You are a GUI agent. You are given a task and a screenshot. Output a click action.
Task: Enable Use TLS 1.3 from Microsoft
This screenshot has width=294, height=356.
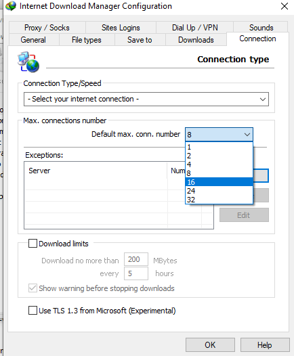(33, 311)
